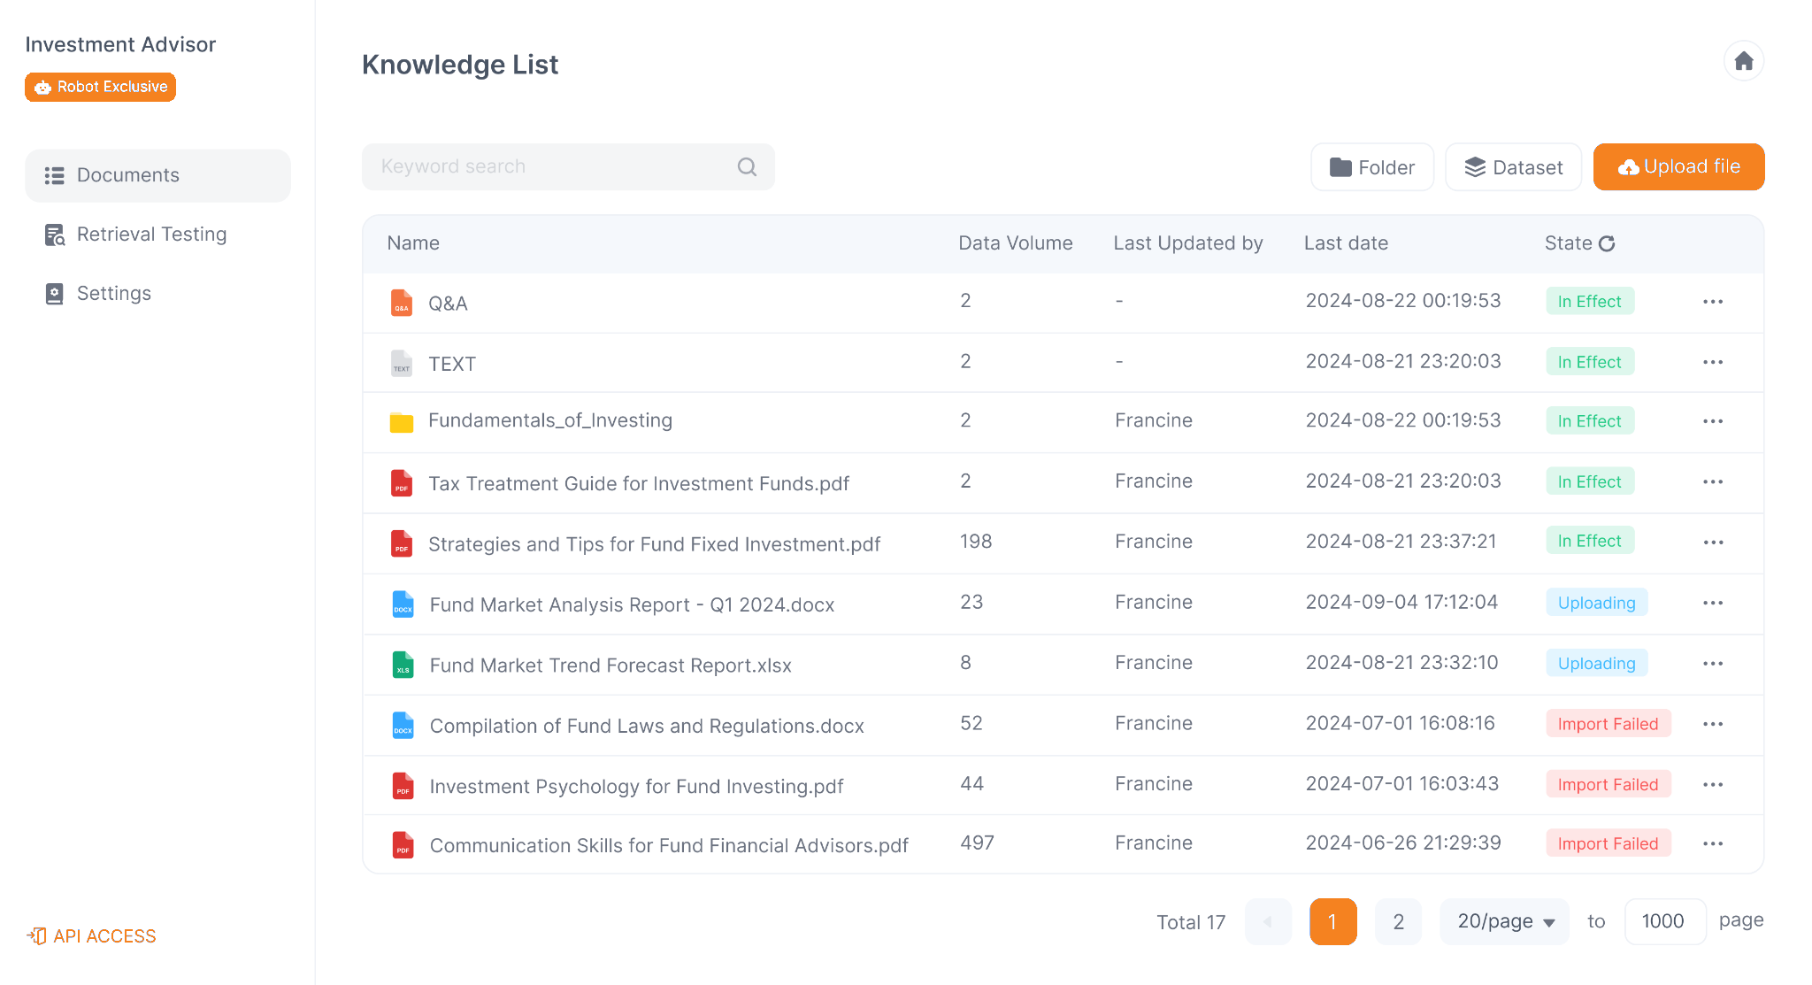
Task: Open Compilation of Fund Laws and Regulations.docx
Action: click(x=647, y=726)
